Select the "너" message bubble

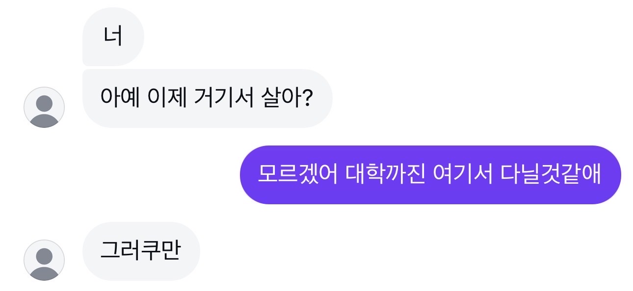113,37
